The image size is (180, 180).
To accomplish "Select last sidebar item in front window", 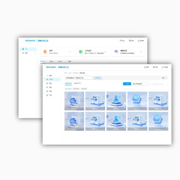I will pyautogui.click(x=49, y=95).
